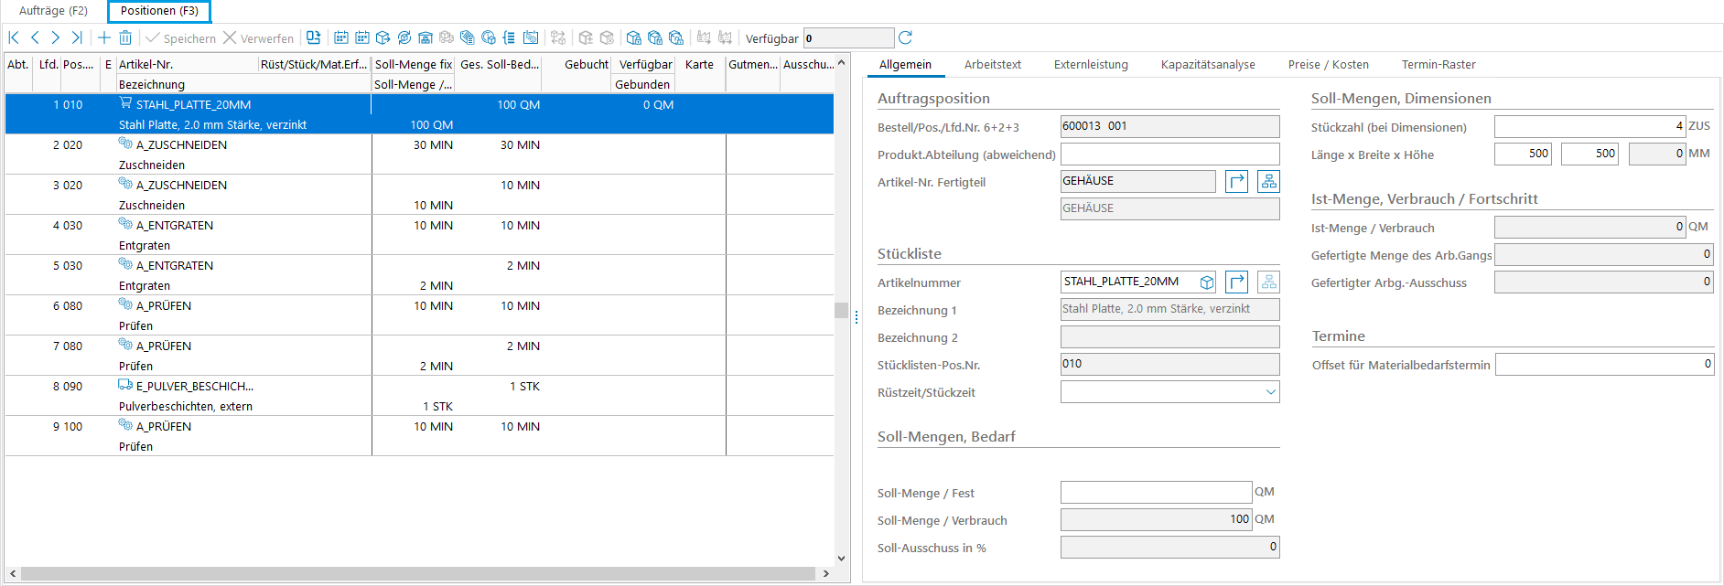This screenshot has width=1724, height=586.
Task: Click the vertical scrollbar thumb in list
Action: (841, 310)
